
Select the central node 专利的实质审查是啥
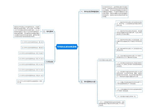[67, 47]
